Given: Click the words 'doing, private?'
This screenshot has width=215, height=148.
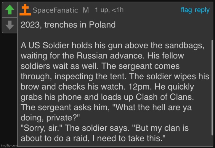Looking at the screenshot, I should pos(50,118).
